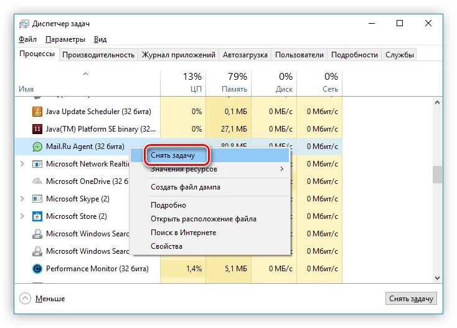The image size is (457, 328).
Task: Expand the Microsoft Store (2) process group
Action: (x=22, y=216)
